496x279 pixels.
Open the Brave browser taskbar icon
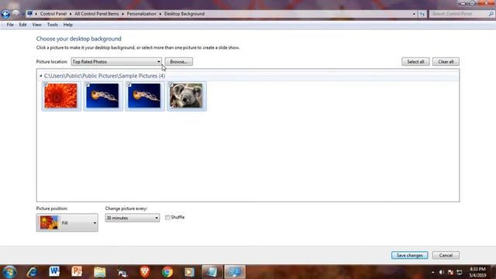[145, 272]
